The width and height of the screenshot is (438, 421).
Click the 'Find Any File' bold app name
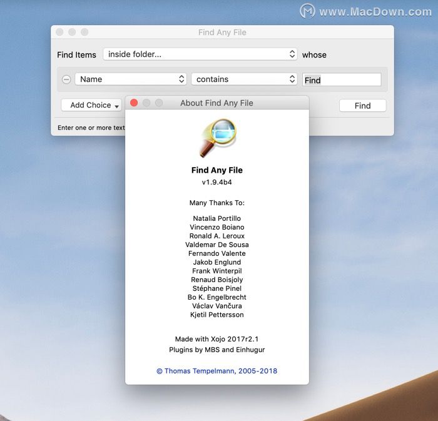pyautogui.click(x=216, y=170)
